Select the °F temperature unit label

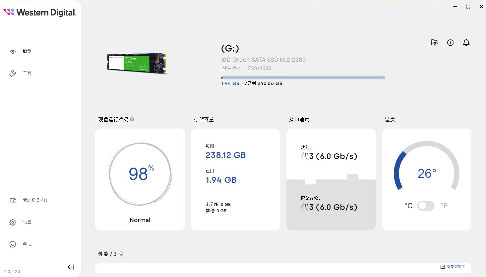coord(444,206)
